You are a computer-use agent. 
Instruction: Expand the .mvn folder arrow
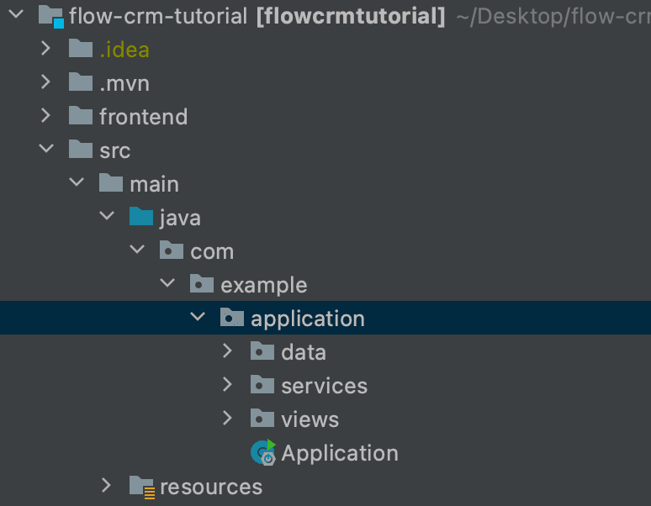coord(45,82)
